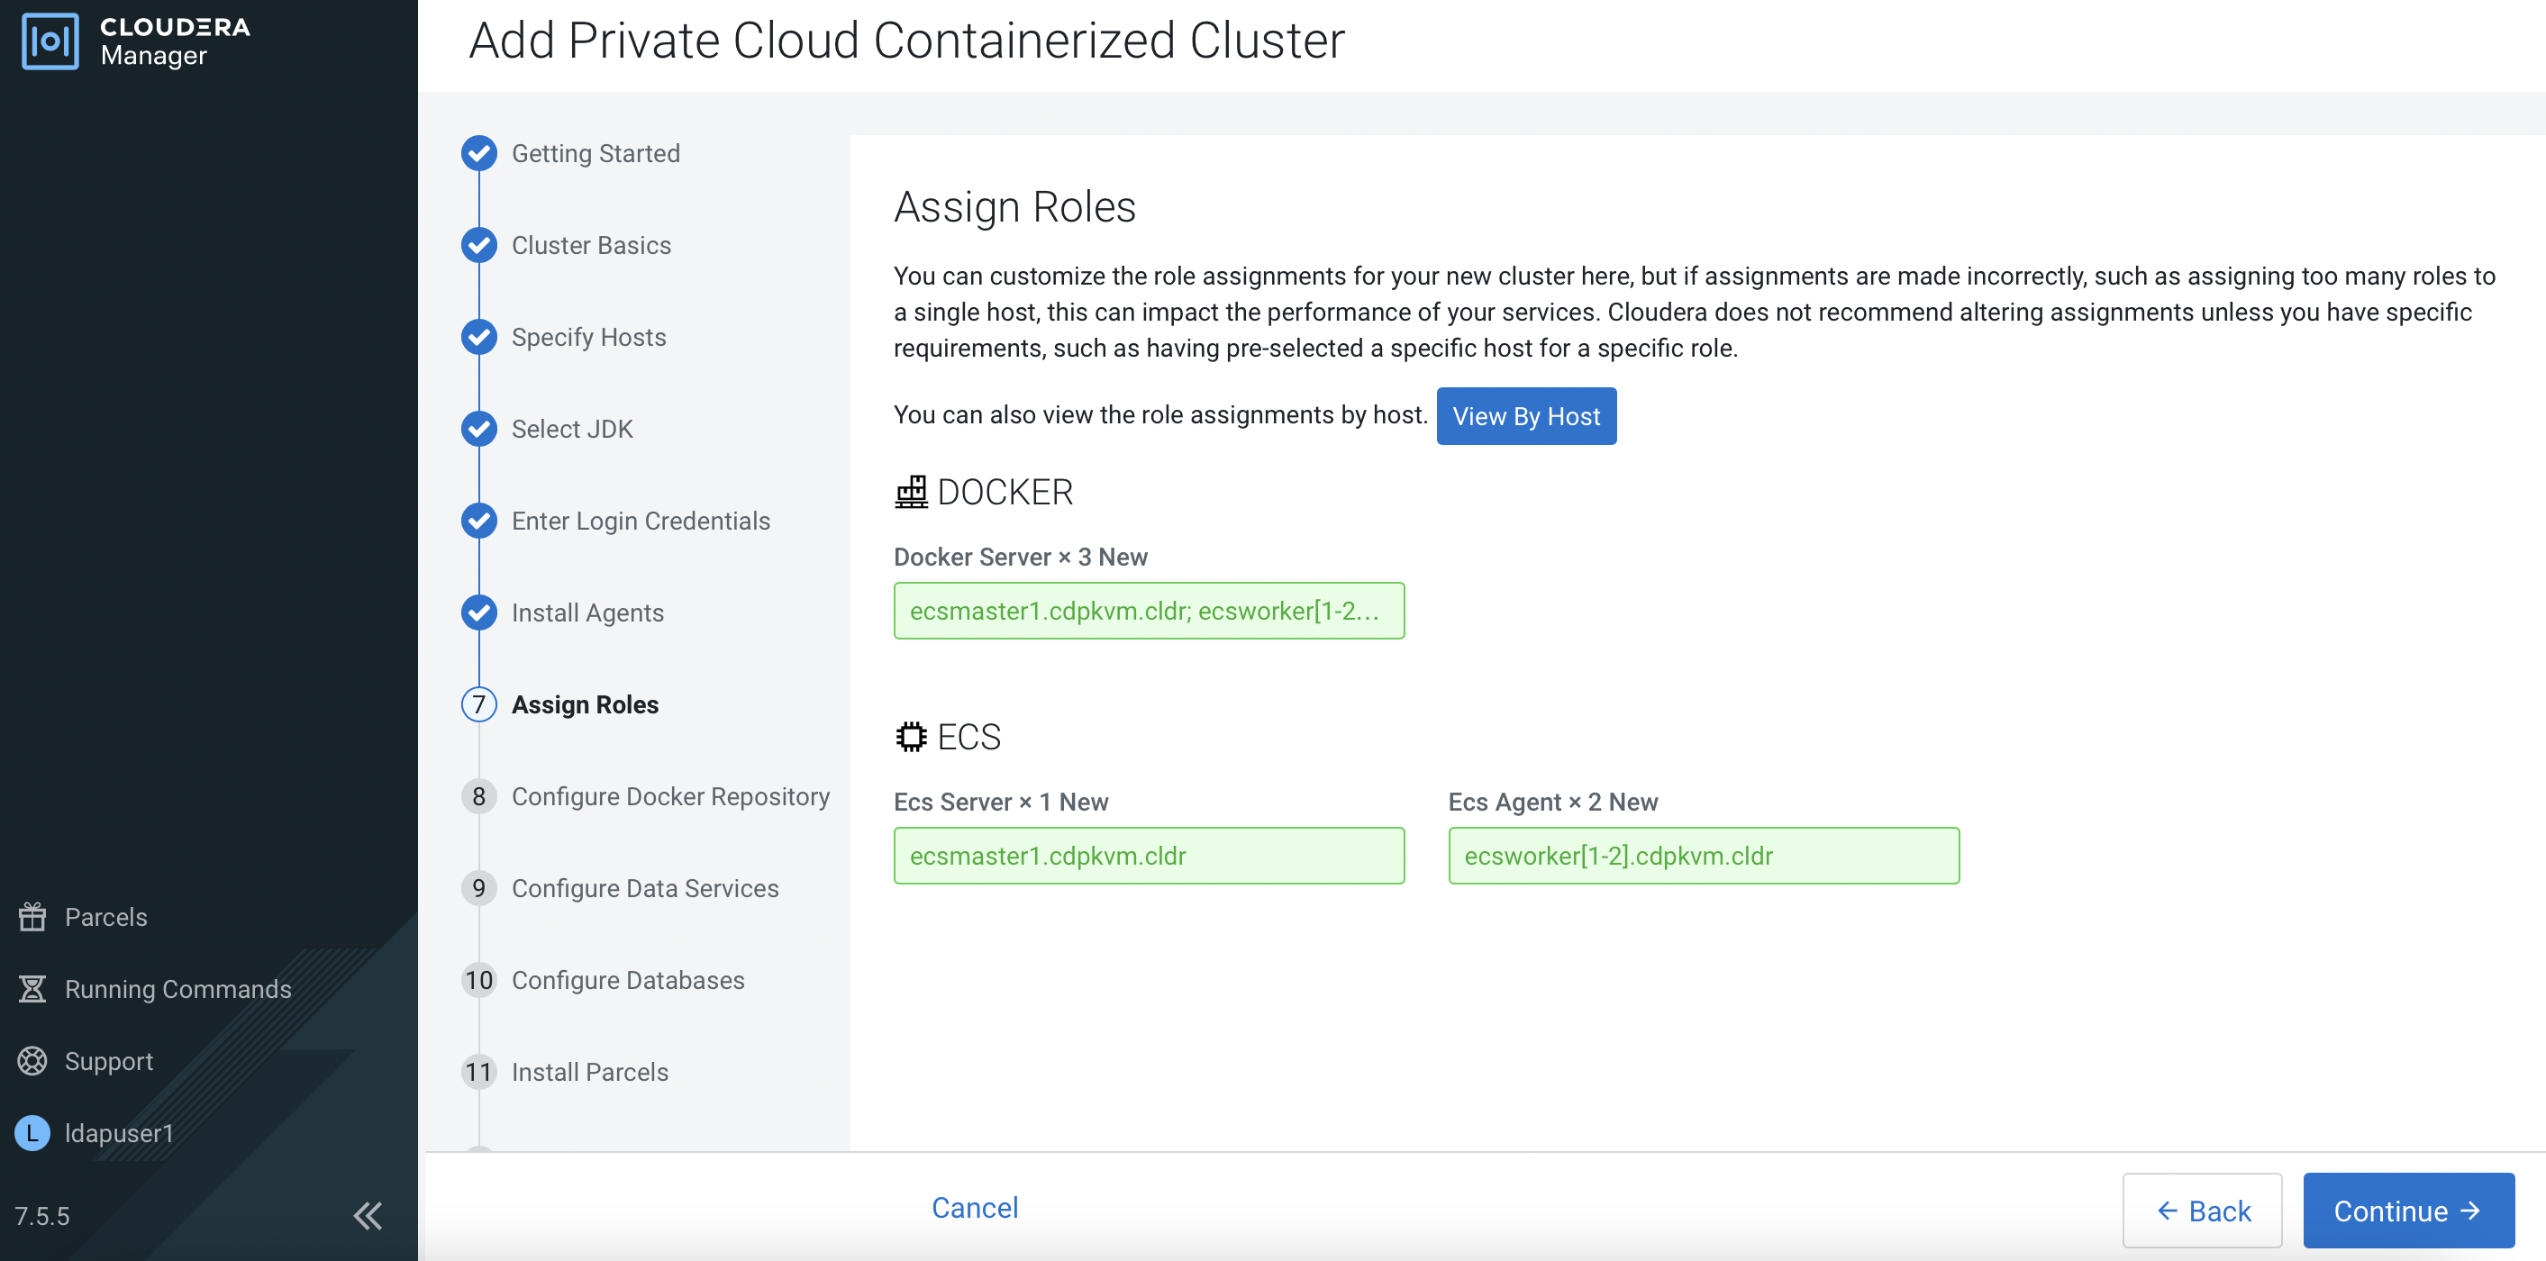The image size is (2546, 1261).
Task: Open Parcels from the gift-box sidebar icon
Action: coord(32,916)
